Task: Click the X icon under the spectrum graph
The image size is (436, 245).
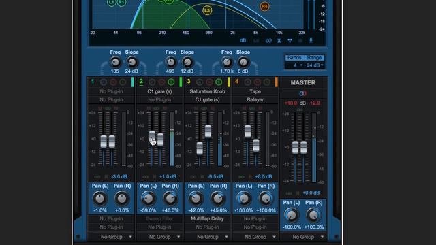Action: pyautogui.click(x=279, y=41)
